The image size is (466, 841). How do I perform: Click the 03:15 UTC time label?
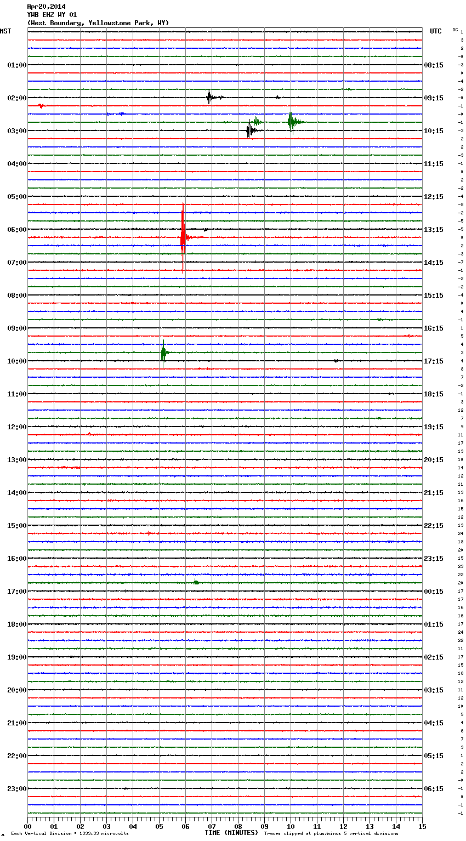pos(434,690)
